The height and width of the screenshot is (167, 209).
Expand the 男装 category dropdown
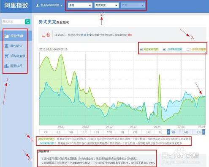pyautogui.click(x=80, y=5)
